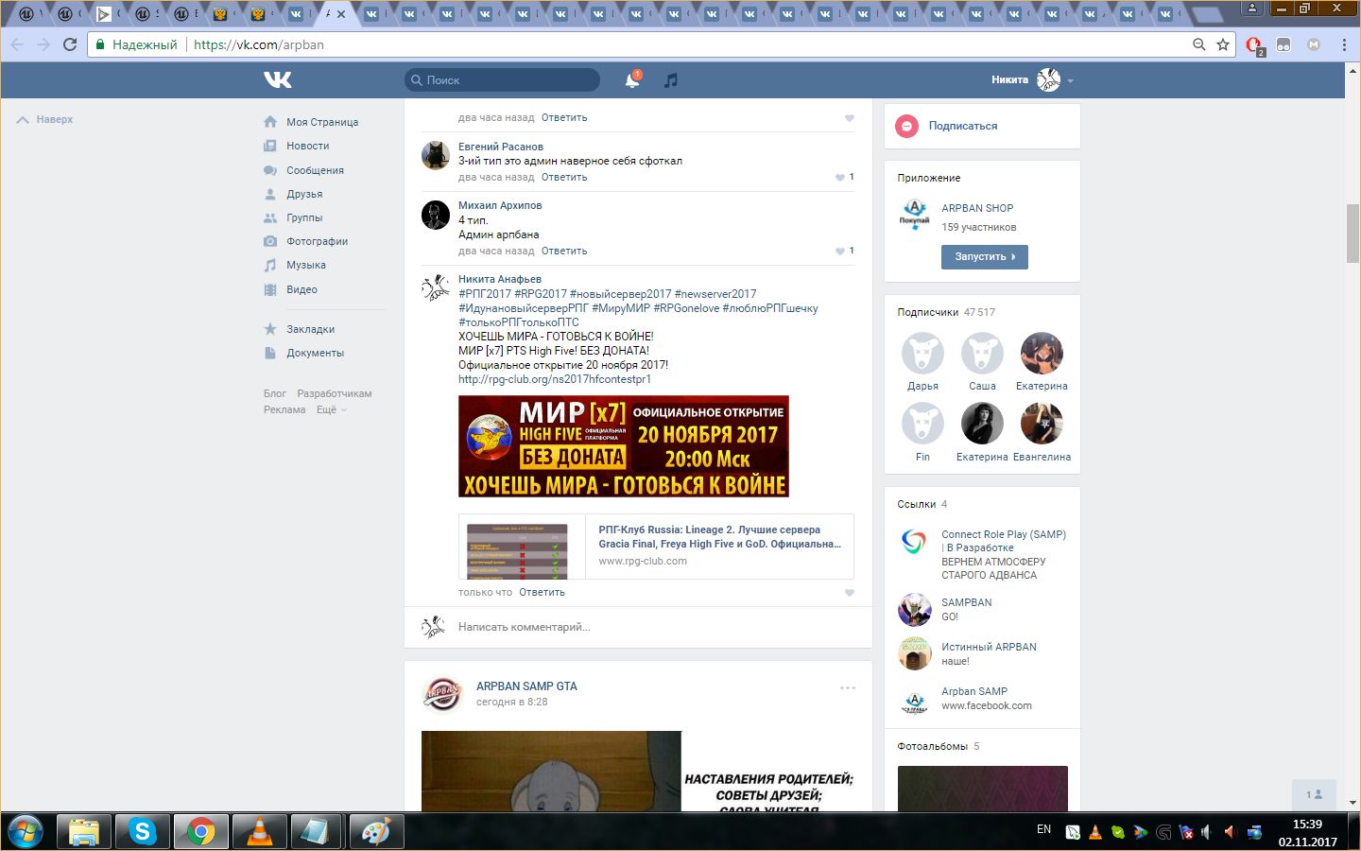Click the Новости newspaper icon
The width and height of the screenshot is (1361, 851).
click(270, 146)
